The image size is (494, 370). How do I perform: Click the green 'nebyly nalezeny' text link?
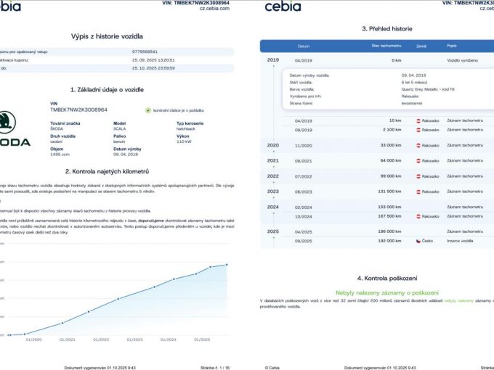point(458,301)
